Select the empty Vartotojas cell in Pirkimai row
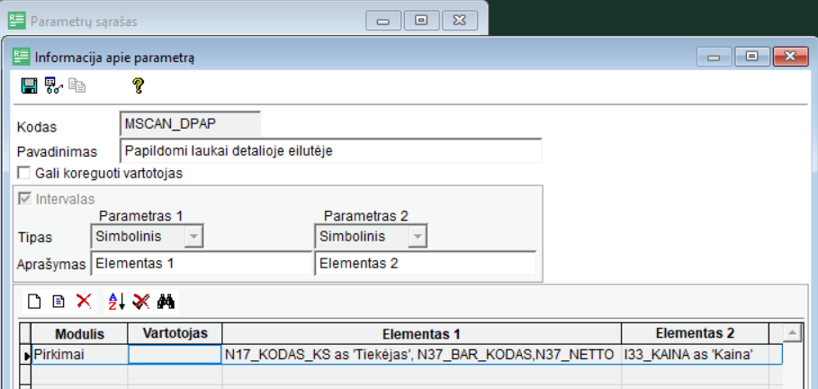The height and width of the screenshot is (389, 818). (x=175, y=356)
